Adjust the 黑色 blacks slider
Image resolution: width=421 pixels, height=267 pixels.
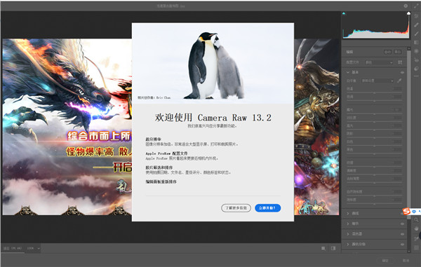tap(375, 153)
